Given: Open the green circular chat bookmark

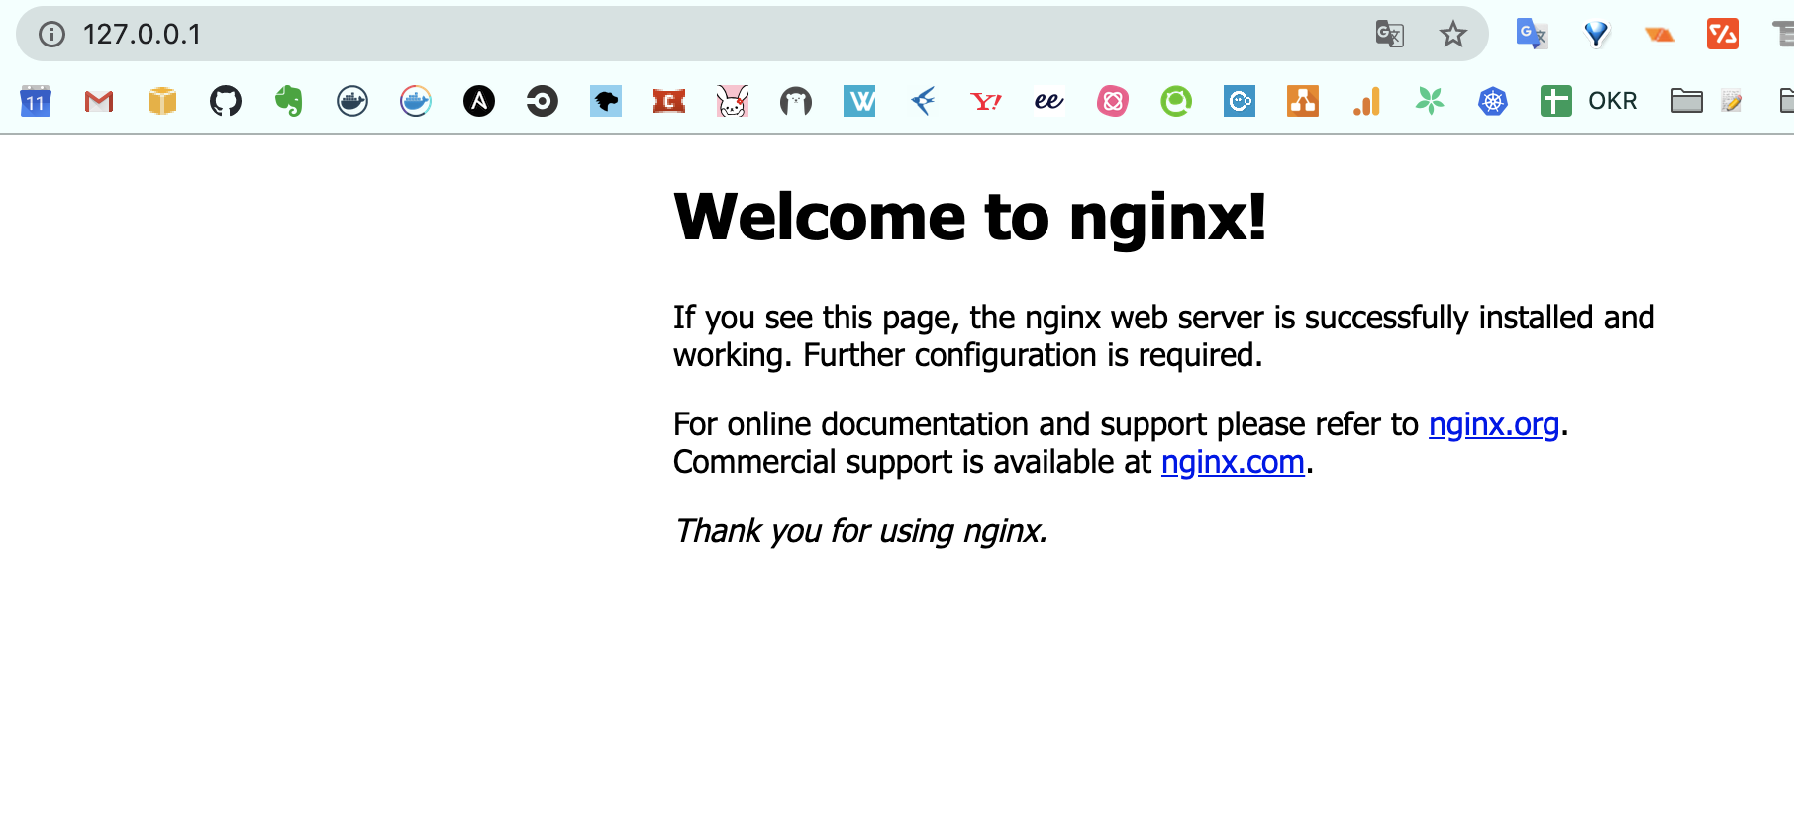Looking at the screenshot, I should click(1176, 101).
